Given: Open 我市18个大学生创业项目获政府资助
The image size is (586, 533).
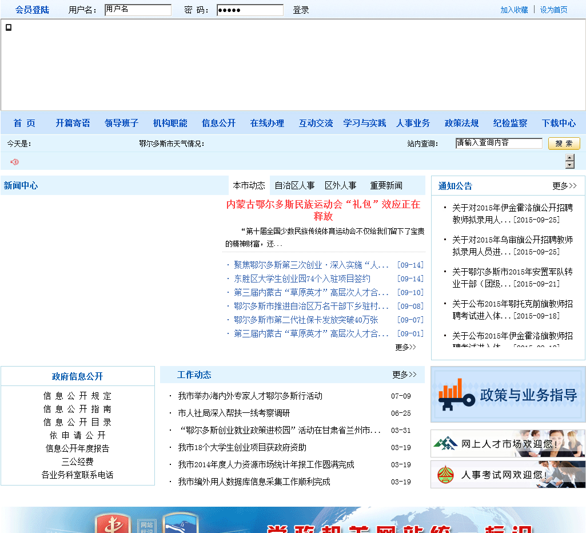Looking at the screenshot, I should click(x=242, y=447).
